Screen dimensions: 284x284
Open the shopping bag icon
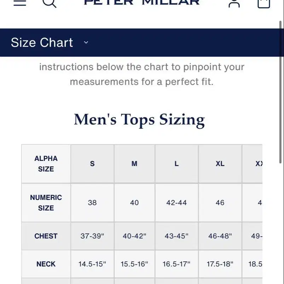264,4
